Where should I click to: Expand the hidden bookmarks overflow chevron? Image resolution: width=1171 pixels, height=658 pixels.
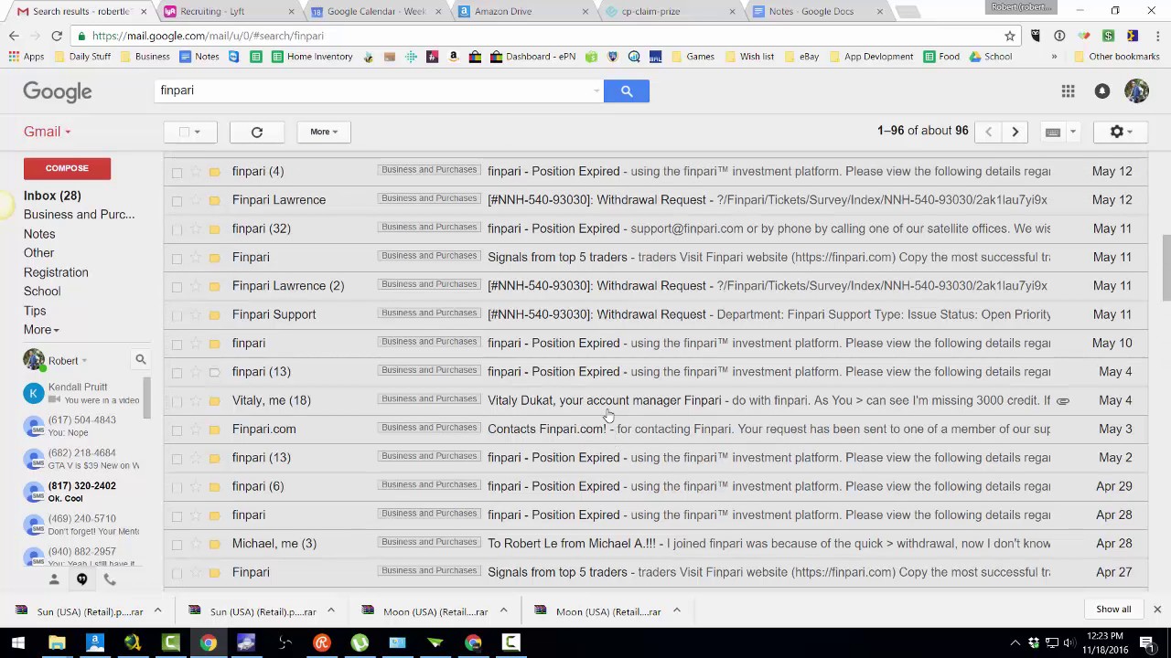coord(1054,57)
